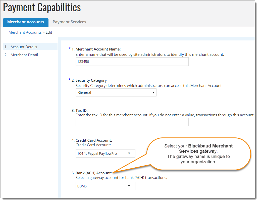Click 'Enter a name that will be used' description
This screenshot has width=259, height=202.
150,55
